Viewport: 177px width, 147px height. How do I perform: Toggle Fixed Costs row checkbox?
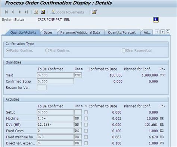pyautogui.click(x=86, y=131)
